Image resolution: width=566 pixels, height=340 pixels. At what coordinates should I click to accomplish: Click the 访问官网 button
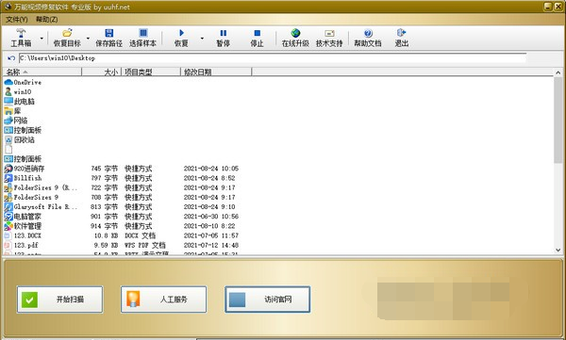[268, 300]
